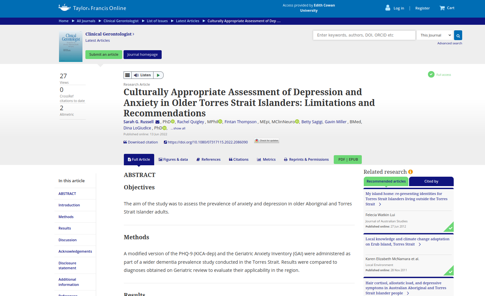Play the Listen audio reader
The width and height of the screenshot is (485, 296).
click(x=158, y=75)
